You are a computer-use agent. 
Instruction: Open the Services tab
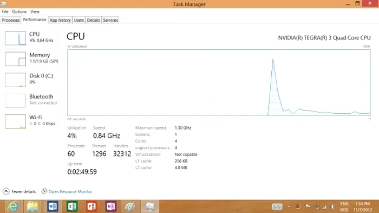pyautogui.click(x=110, y=20)
